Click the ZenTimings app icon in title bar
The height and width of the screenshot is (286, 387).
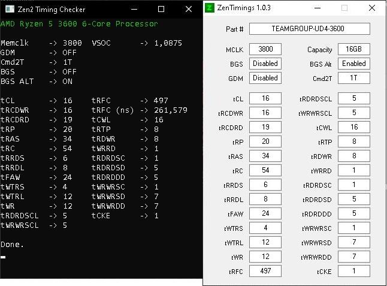pyautogui.click(x=209, y=8)
